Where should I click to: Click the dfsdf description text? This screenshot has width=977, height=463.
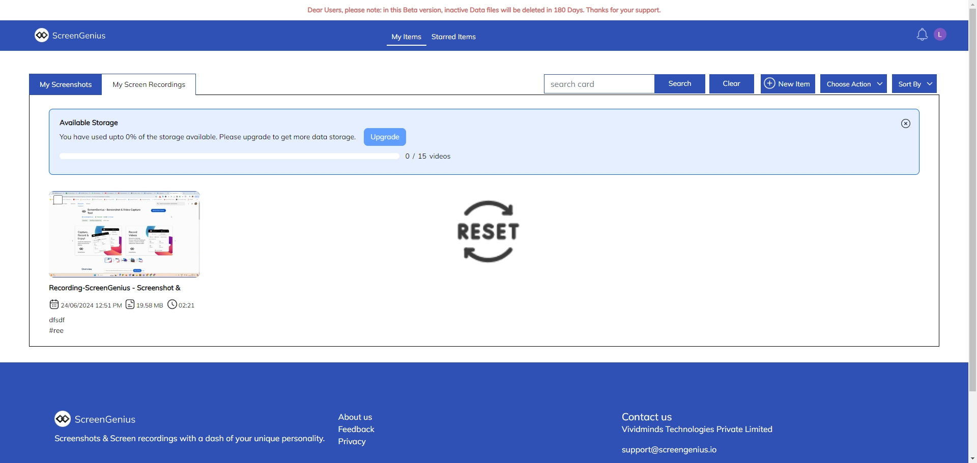tap(57, 320)
